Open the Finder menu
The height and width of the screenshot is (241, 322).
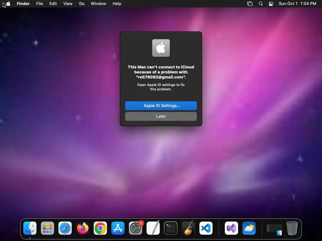pyautogui.click(x=23, y=4)
